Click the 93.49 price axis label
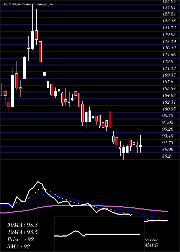The image size is (180, 252). (x=168, y=136)
